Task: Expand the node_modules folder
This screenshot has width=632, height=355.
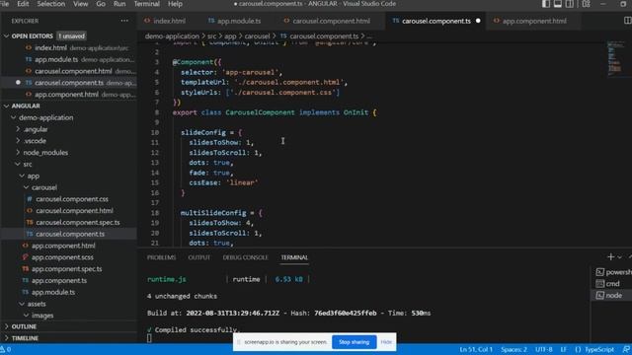Action: click(x=45, y=153)
